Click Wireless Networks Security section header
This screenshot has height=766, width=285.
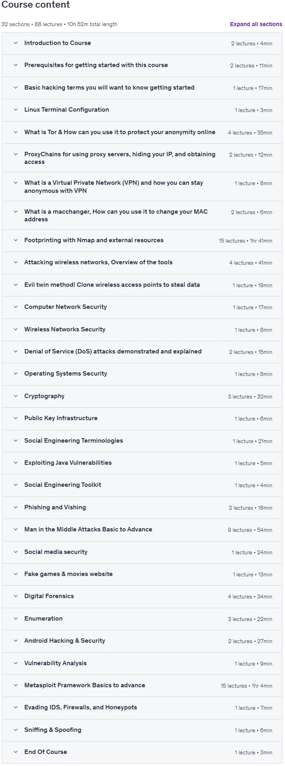pyautogui.click(x=142, y=329)
